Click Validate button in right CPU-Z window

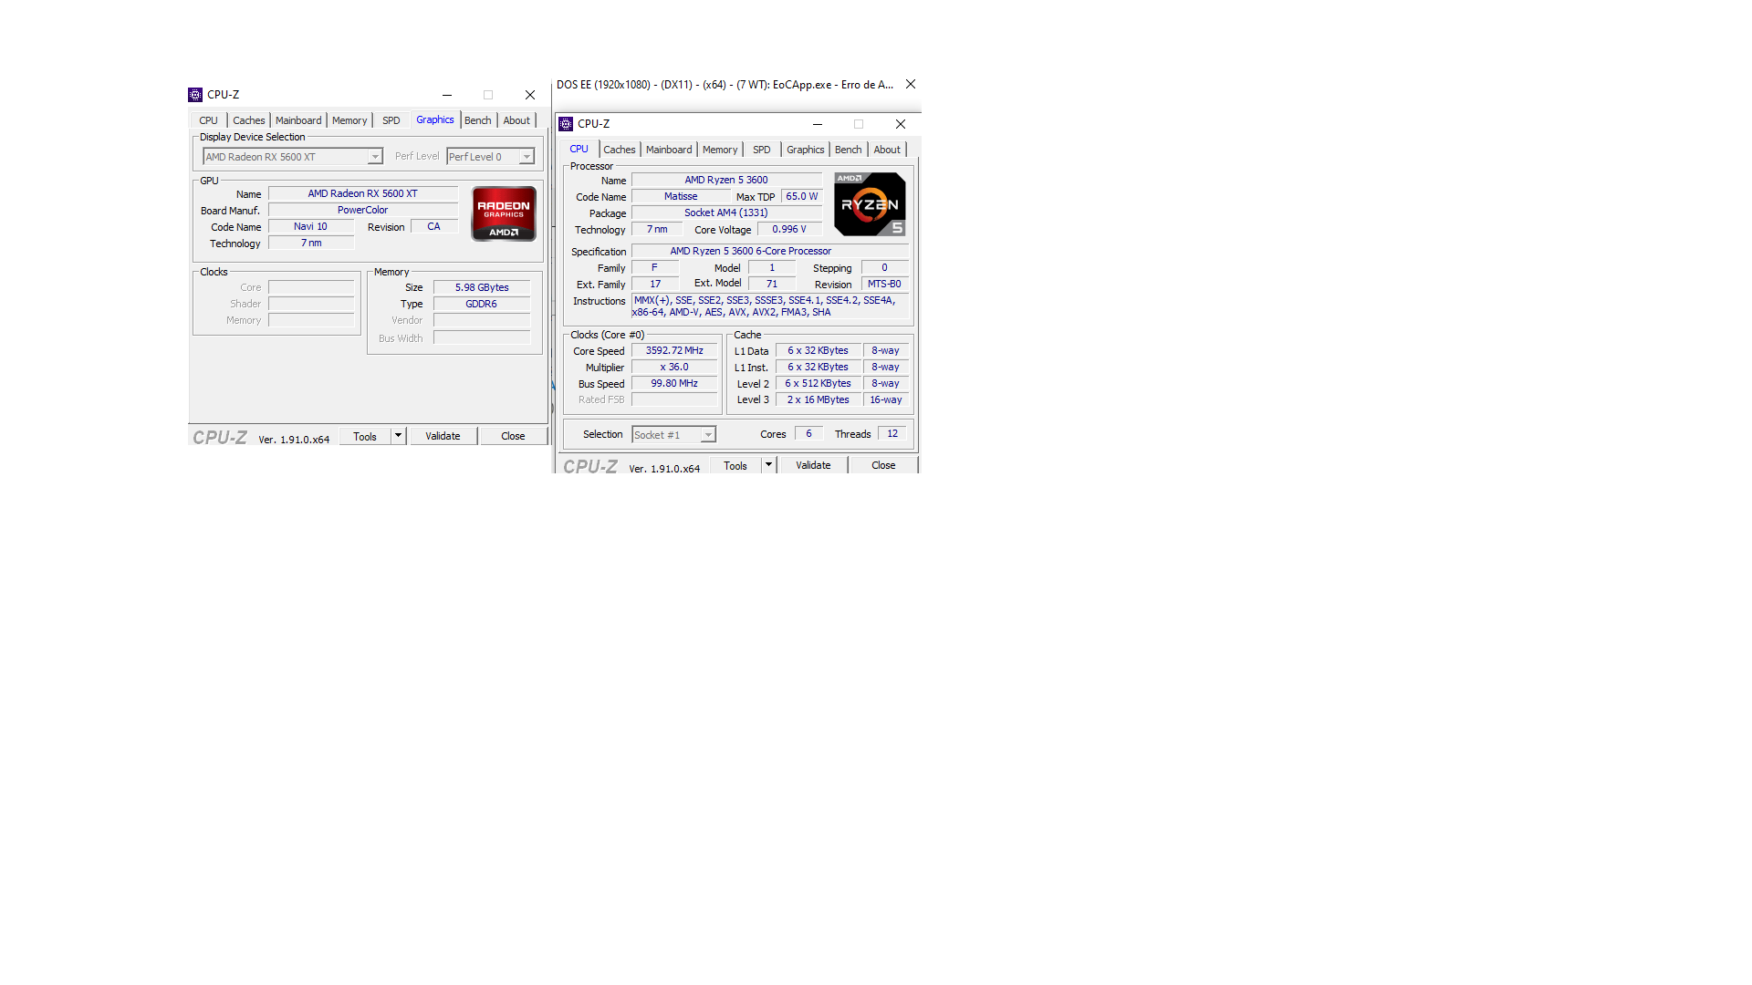tap(813, 465)
